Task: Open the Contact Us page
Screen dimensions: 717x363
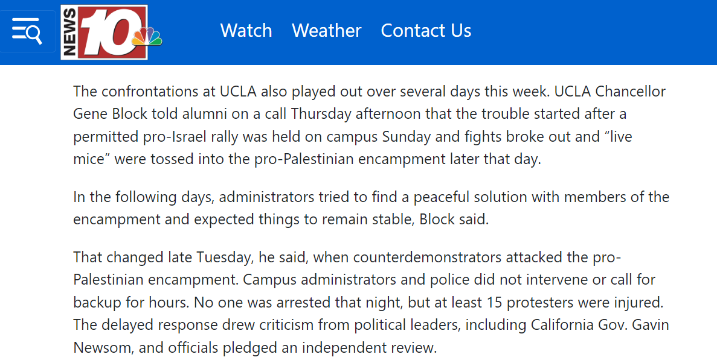Action: tap(426, 31)
